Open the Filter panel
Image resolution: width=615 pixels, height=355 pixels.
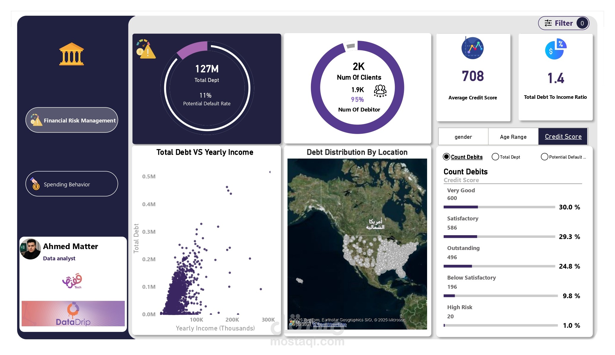[563, 23]
